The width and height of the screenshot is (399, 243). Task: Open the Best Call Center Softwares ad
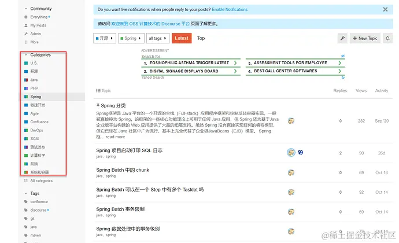(295, 71)
